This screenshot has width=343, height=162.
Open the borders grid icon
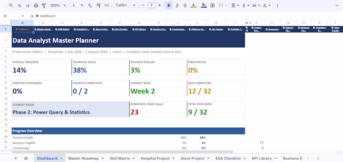[x=212, y=6]
